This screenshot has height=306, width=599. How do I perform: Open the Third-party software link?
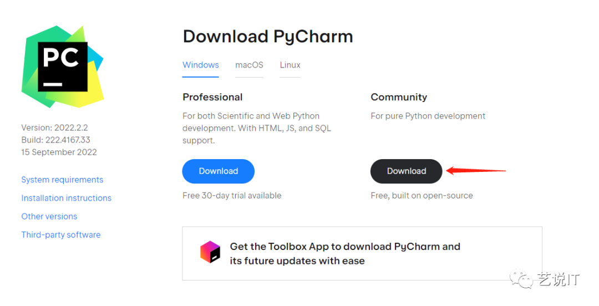pos(61,234)
